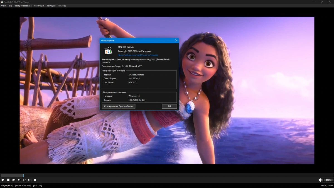Click the Пауза [H/W] status text
Screen dimensions: 334x188
[x=7, y=185]
